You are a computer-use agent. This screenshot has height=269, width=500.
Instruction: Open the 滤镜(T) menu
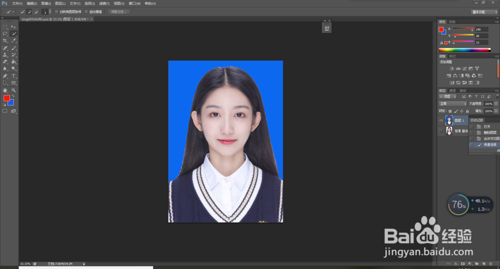pos(104,4)
